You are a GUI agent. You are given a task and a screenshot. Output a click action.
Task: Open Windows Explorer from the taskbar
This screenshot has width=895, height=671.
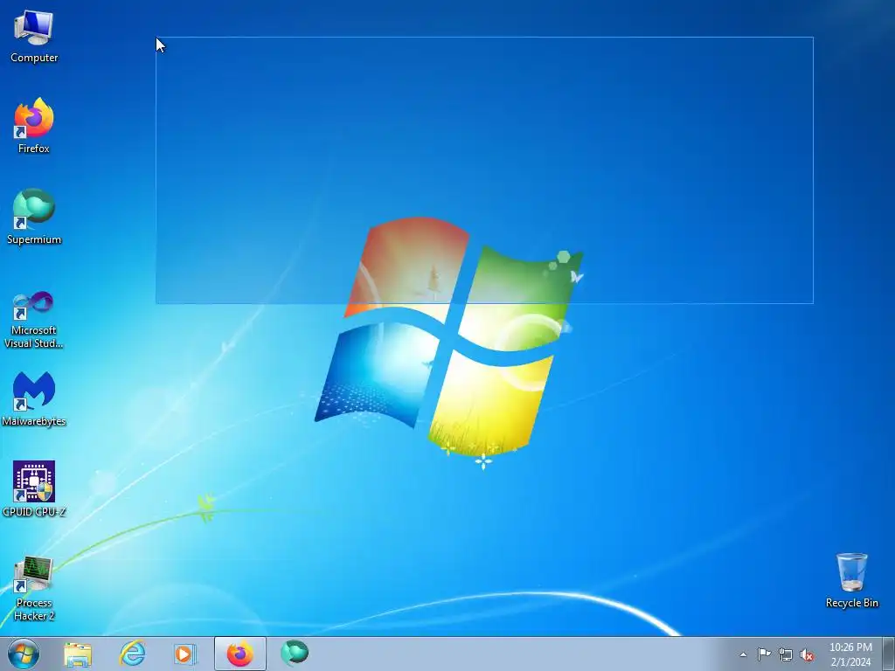click(78, 654)
